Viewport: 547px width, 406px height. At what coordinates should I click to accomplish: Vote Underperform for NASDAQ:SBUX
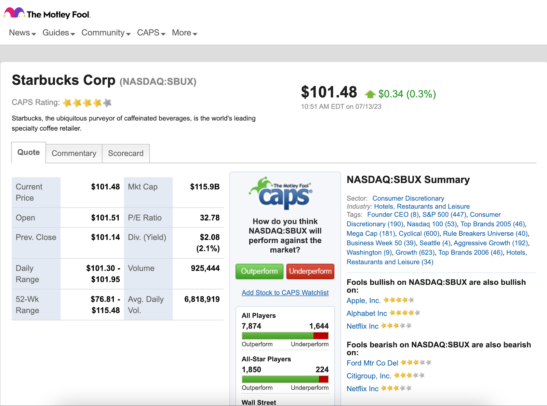pos(310,271)
